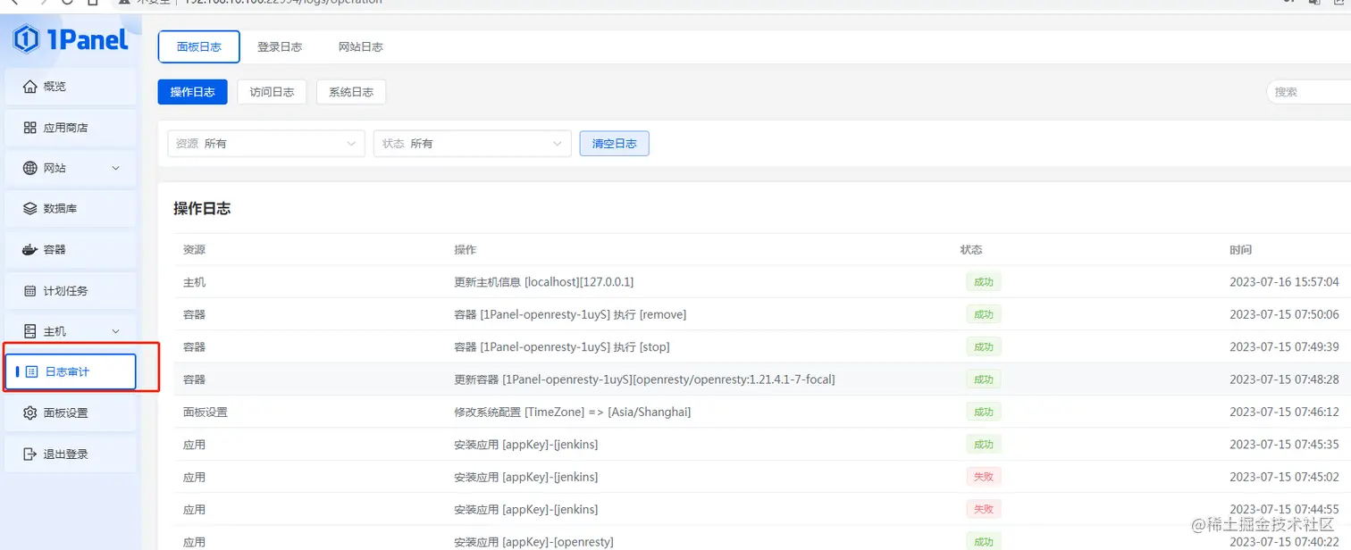Click the 网站 globe icon
Viewport: 1351px width, 550px height.
pos(30,168)
